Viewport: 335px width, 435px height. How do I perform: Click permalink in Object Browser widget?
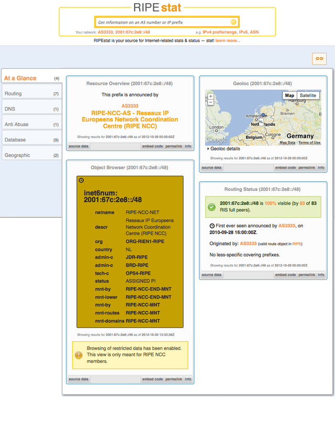(174, 379)
